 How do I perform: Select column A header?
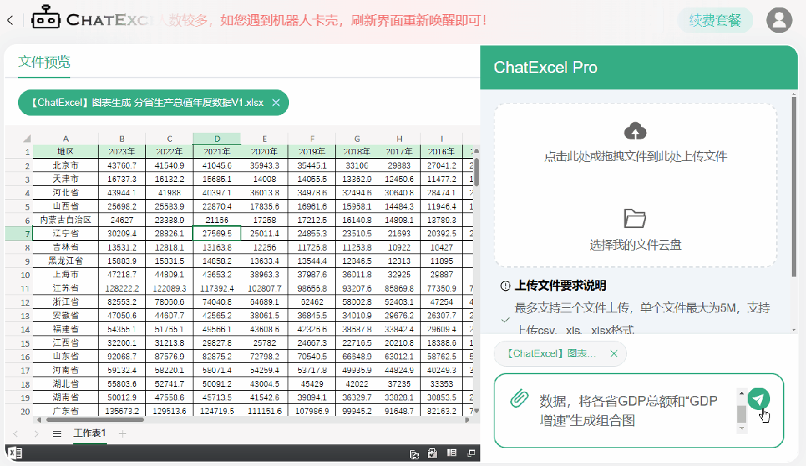[x=65, y=139]
